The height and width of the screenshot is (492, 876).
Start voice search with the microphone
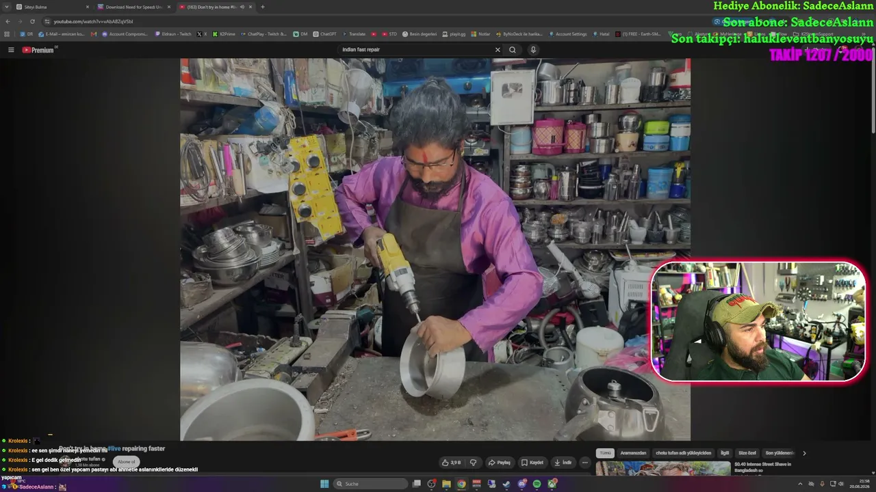click(x=533, y=50)
